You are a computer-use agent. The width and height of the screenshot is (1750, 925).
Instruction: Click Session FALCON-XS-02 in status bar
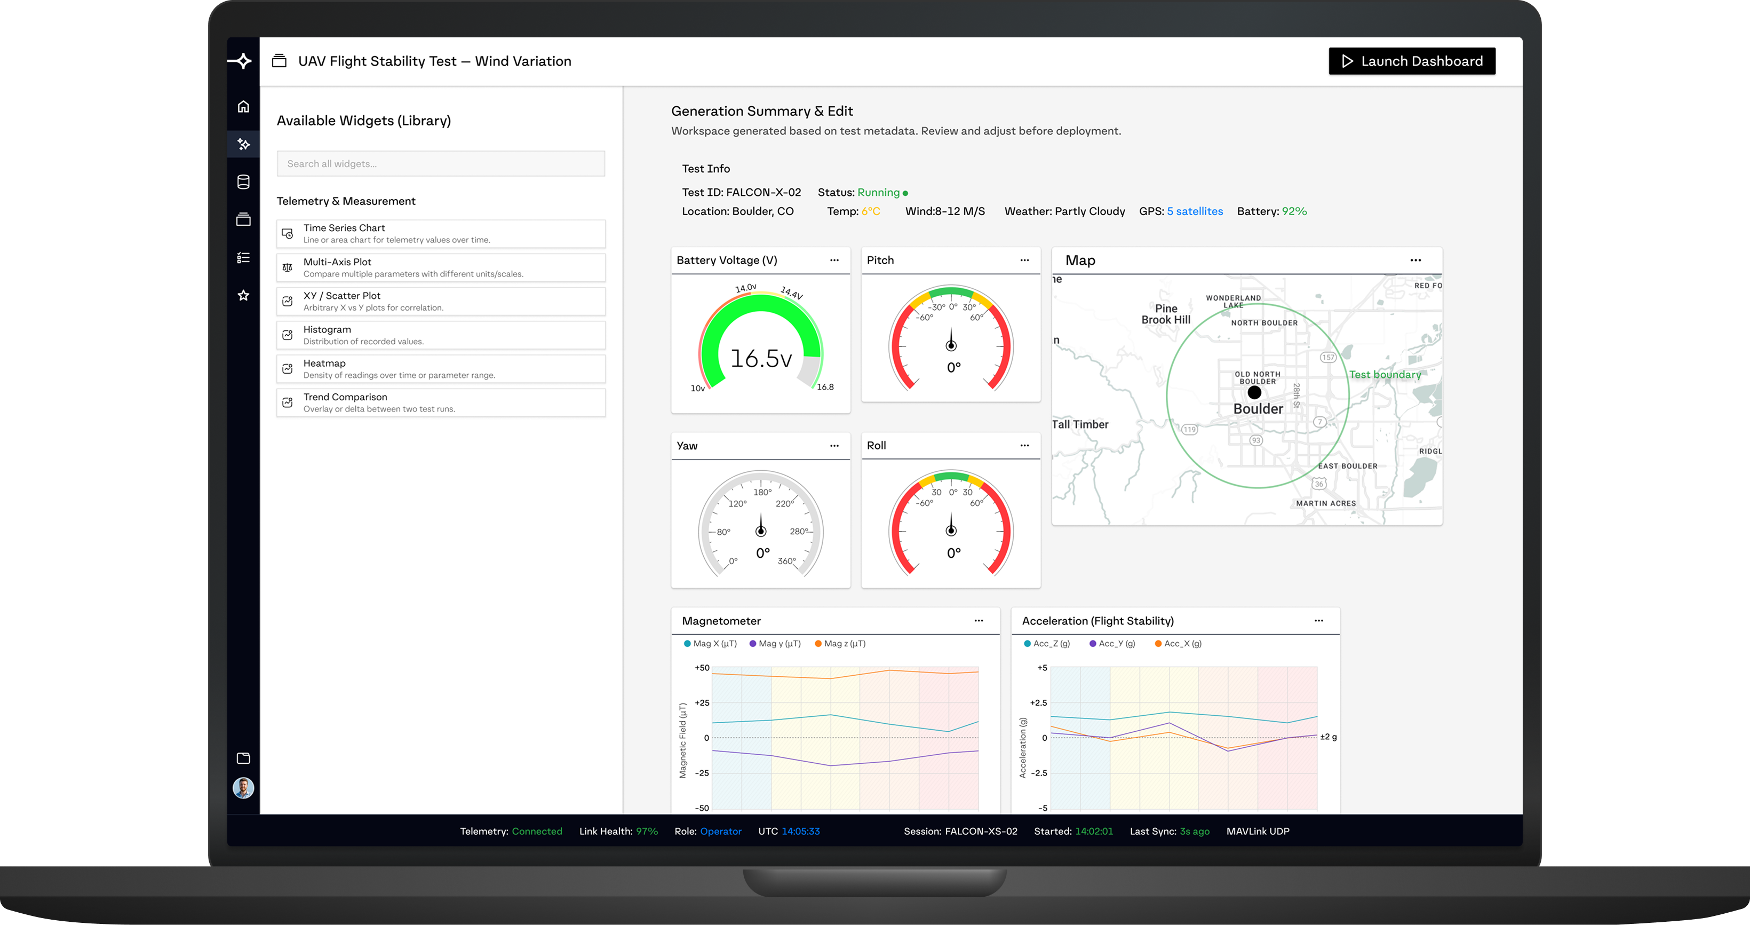[x=960, y=831]
